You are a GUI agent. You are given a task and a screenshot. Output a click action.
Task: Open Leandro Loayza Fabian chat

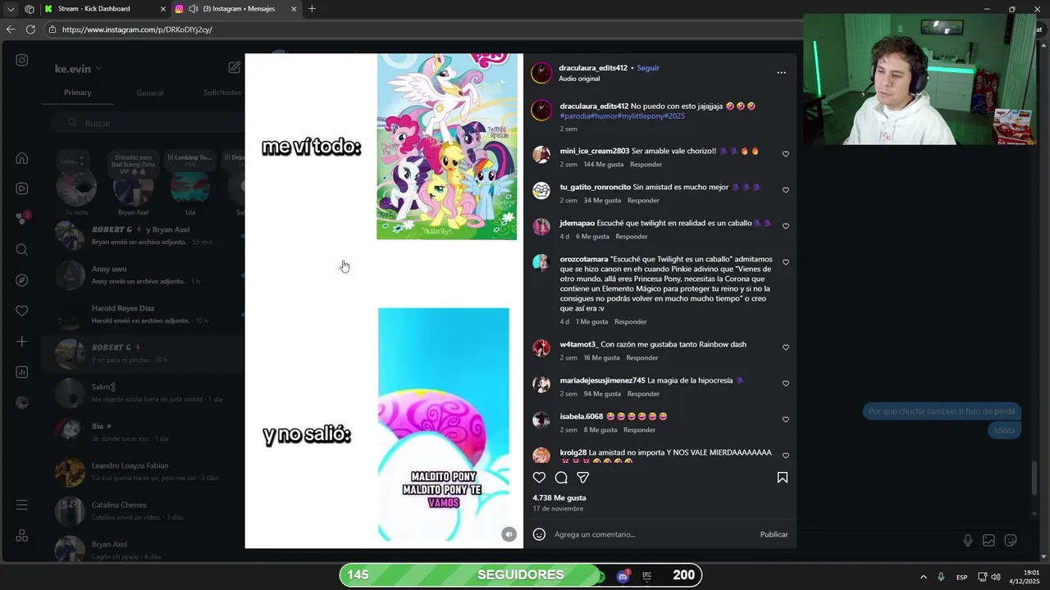pyautogui.click(x=144, y=472)
